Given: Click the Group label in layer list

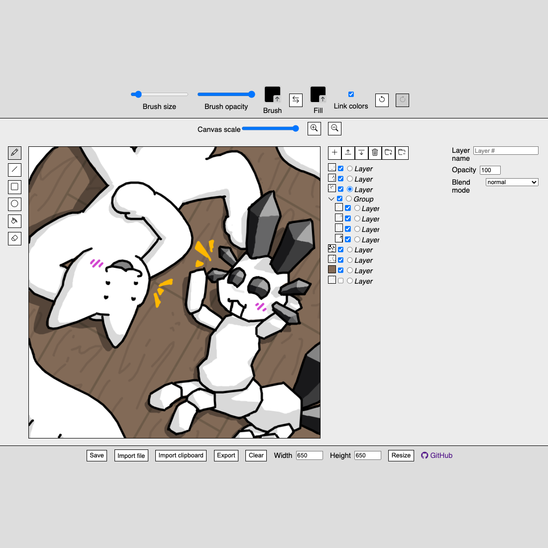Looking at the screenshot, I should tap(363, 199).
